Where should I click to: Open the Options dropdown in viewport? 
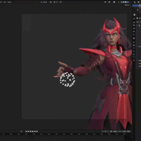(128, 5)
